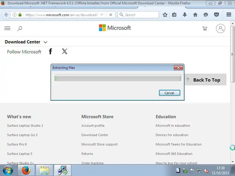
Task: Click the Action Center flag tray icon
Action: [x=192, y=170]
